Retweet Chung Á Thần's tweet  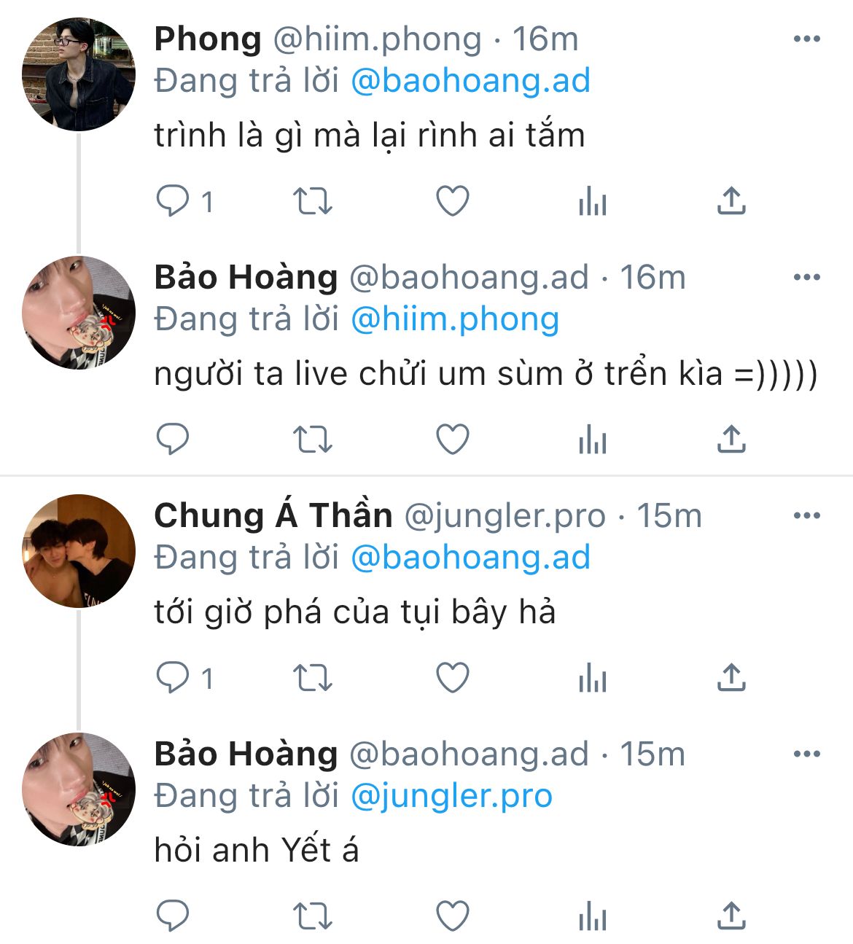pos(313,678)
